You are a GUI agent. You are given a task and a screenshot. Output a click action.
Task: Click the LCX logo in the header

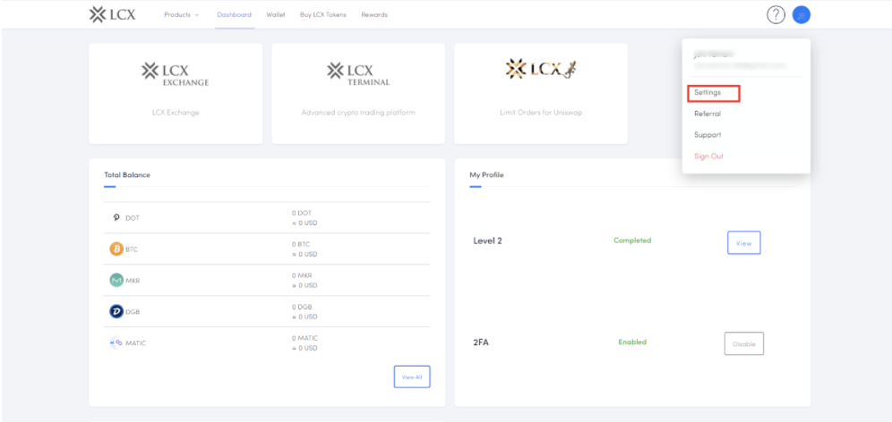click(x=112, y=14)
